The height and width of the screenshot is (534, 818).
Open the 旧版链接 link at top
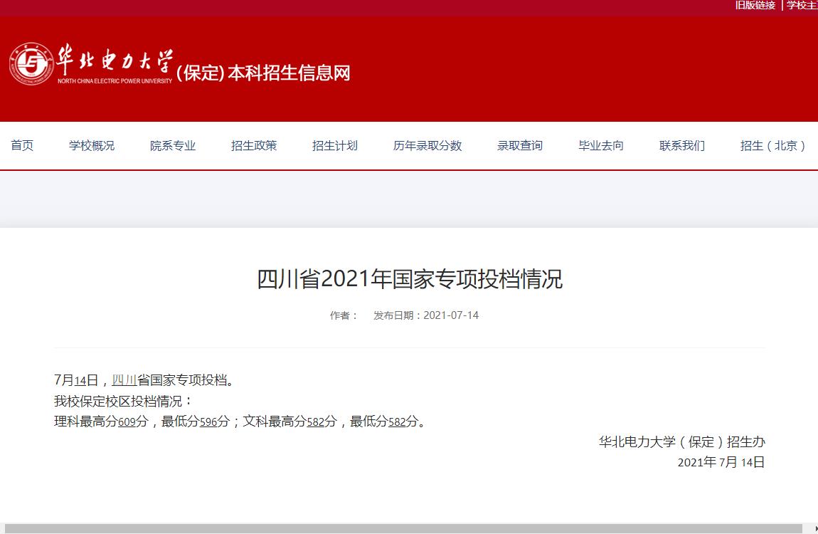755,5
